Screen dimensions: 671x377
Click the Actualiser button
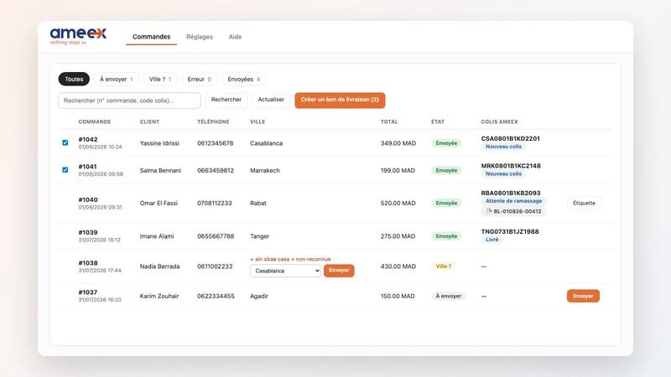[x=271, y=100]
